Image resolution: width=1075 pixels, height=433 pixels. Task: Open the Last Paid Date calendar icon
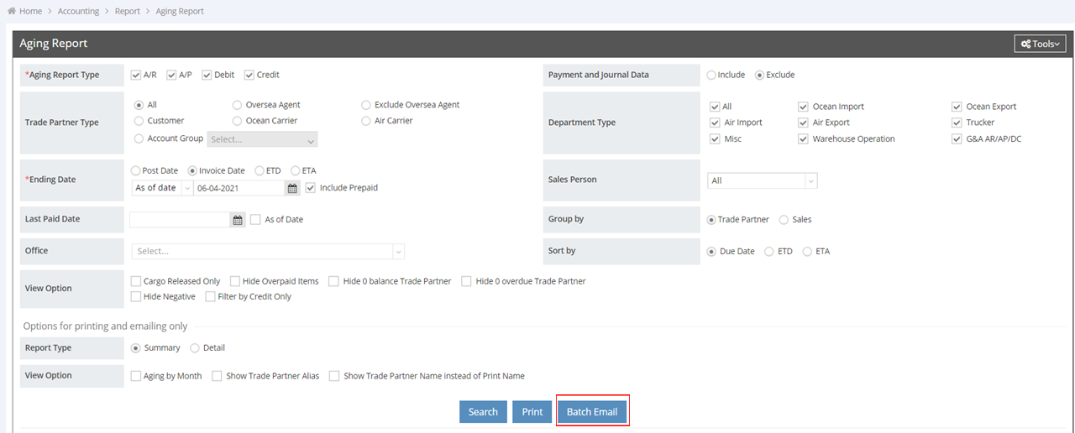click(238, 220)
